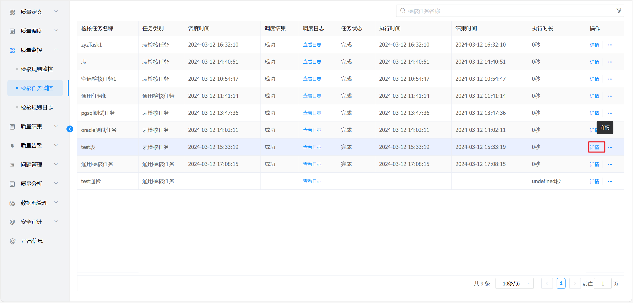Click the 质量告警 bell icon
Screen dimensions: 633x303
pyautogui.click(x=12, y=146)
